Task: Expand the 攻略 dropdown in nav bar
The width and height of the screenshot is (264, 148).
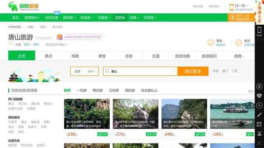Action: coord(134,18)
